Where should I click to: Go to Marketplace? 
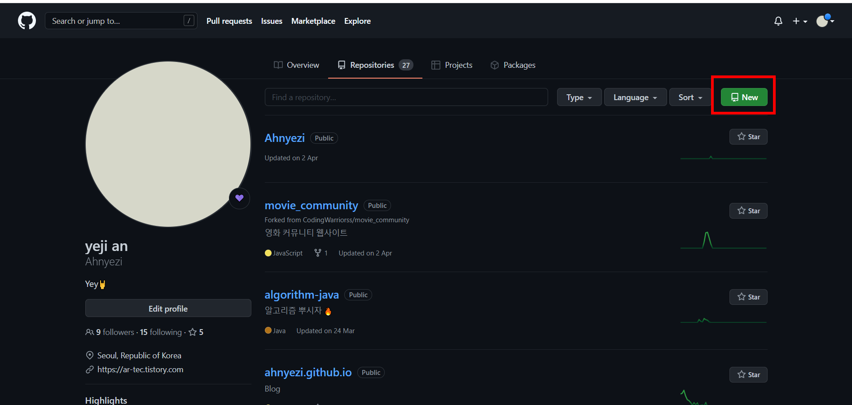tap(313, 21)
